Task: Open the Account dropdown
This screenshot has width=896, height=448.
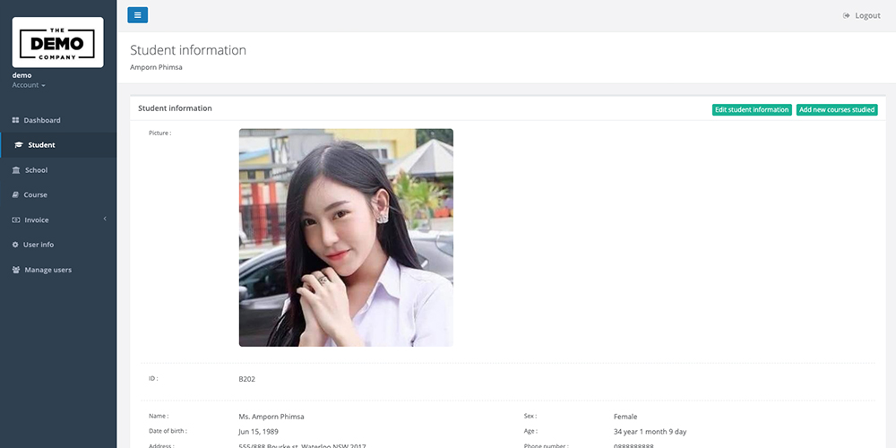Action: (29, 85)
